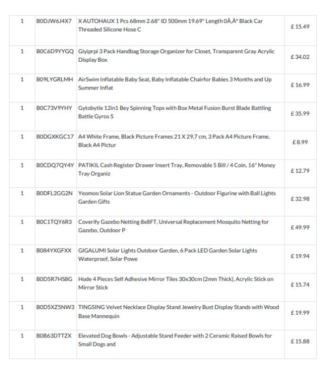Click ASIN code B0DJW6J4X7
This screenshot has height=368, width=324.
click(x=54, y=21)
